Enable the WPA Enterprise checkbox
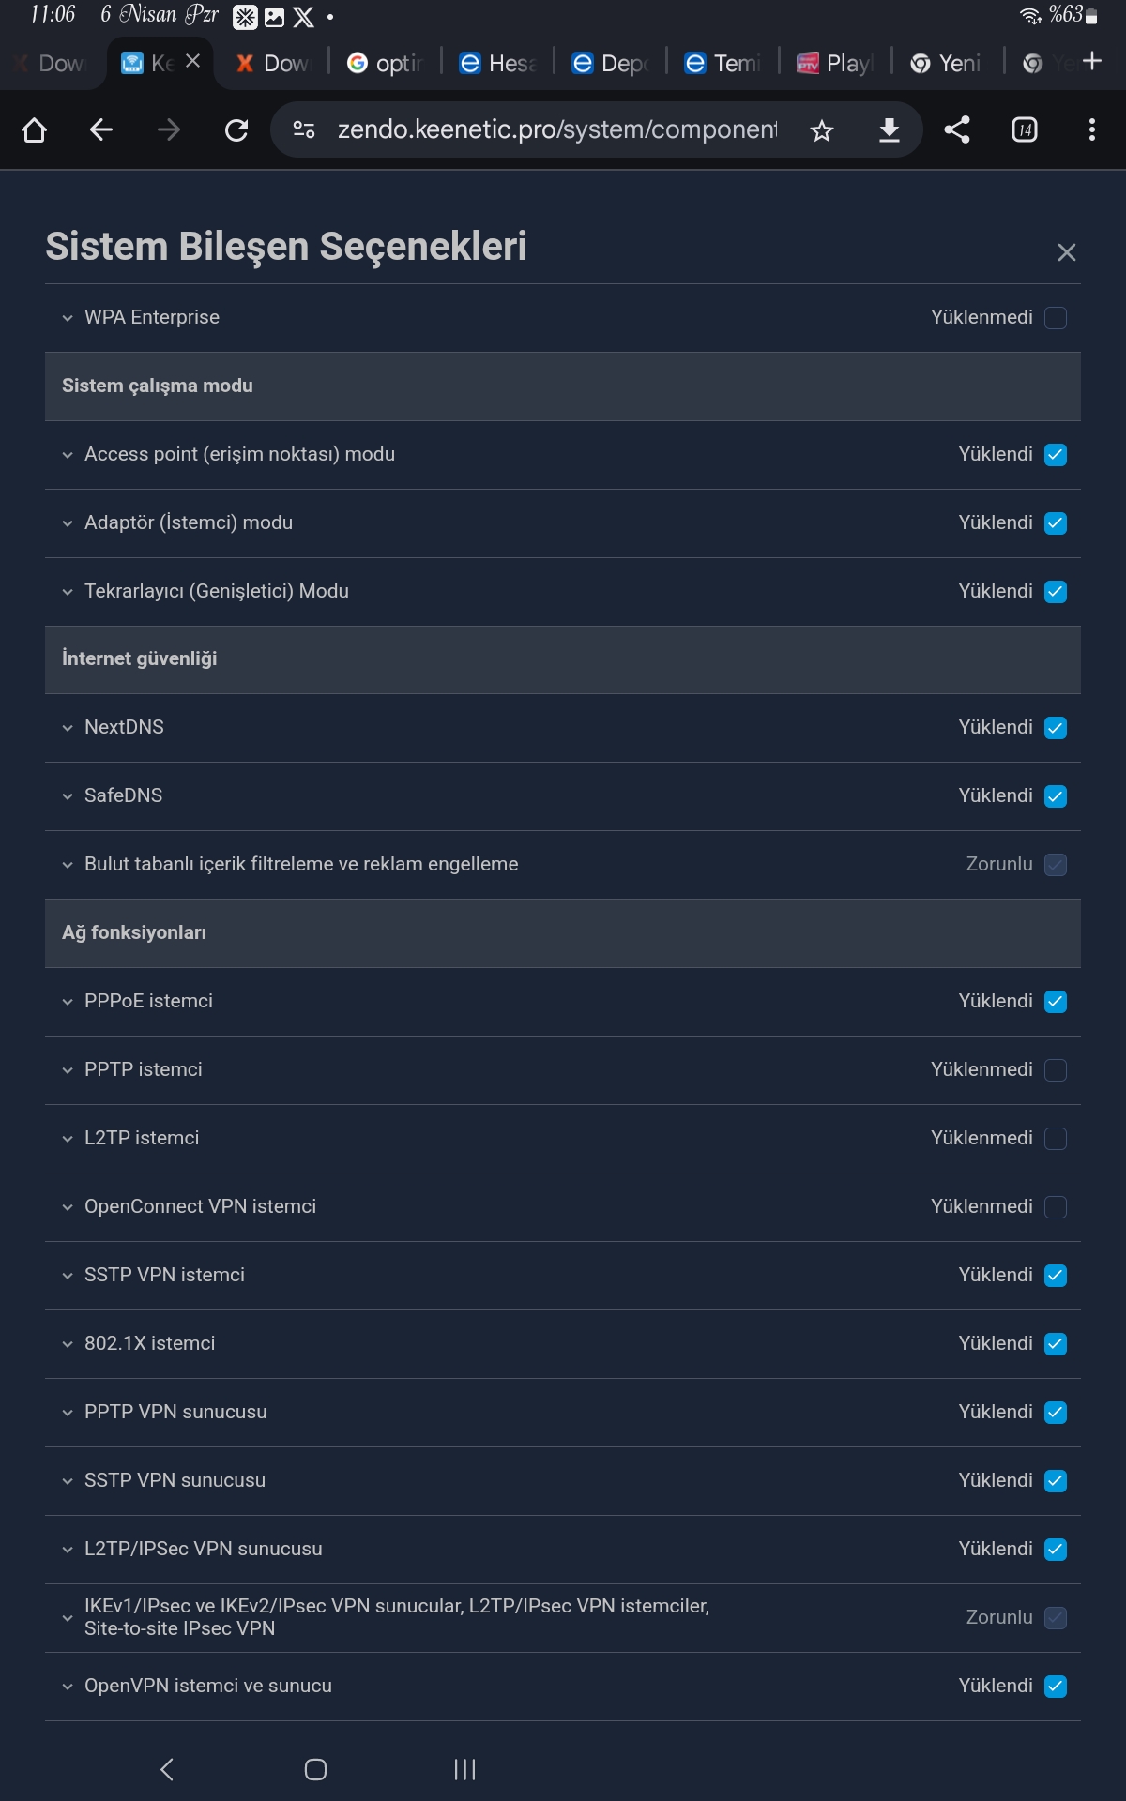The width and height of the screenshot is (1126, 1801). (1056, 318)
